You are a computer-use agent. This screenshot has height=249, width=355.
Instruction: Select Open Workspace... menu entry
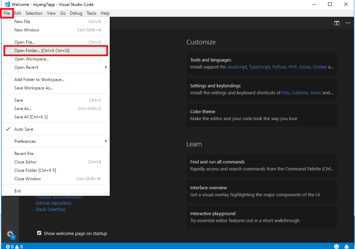(56, 59)
